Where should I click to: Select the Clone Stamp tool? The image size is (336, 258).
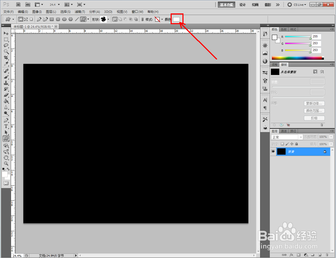click(x=6, y=83)
